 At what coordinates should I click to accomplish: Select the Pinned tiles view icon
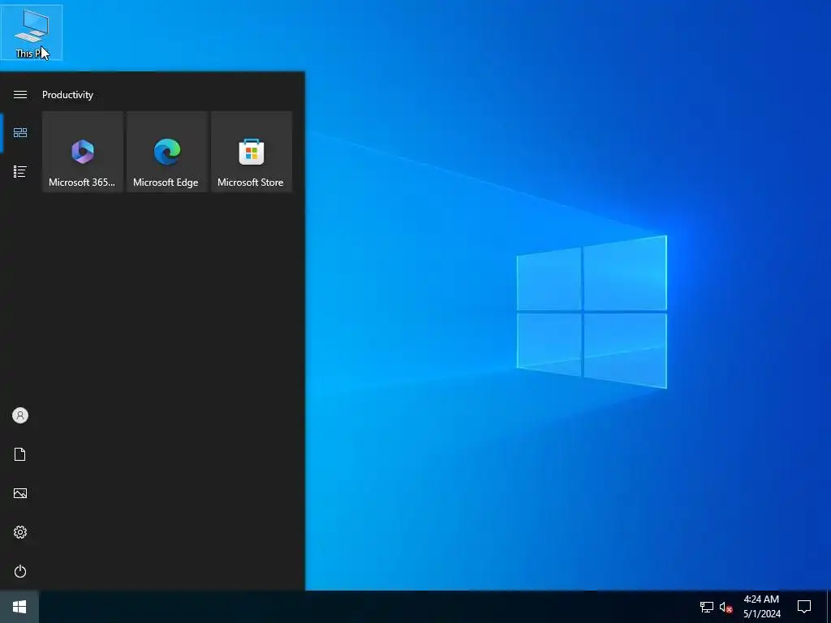tap(20, 132)
